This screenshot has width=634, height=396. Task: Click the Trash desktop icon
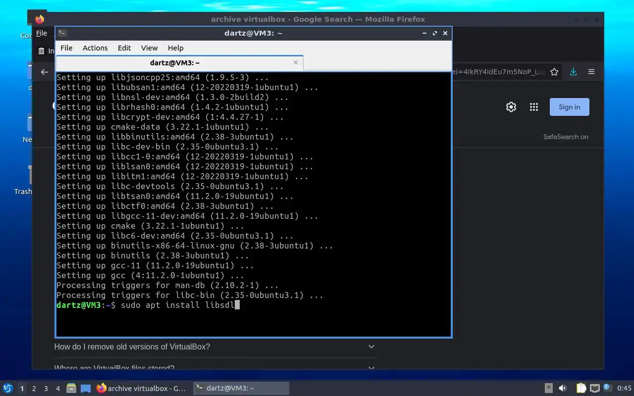23,181
